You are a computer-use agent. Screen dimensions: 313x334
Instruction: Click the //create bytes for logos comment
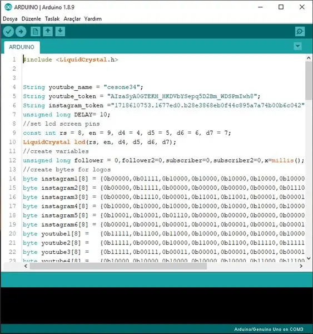coord(67,170)
